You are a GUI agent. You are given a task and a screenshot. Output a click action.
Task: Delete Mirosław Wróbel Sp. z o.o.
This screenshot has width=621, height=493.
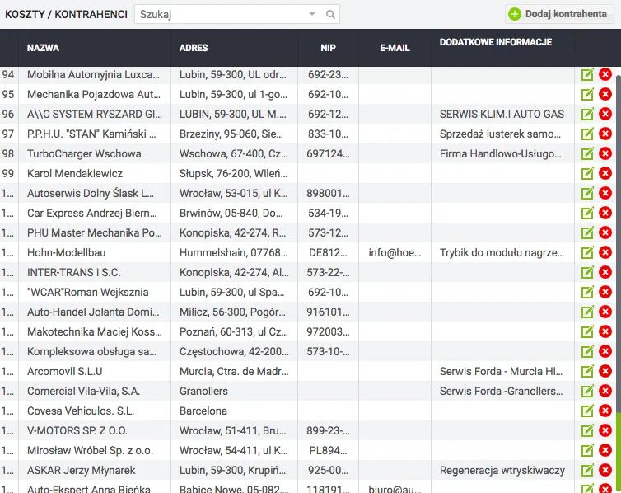click(605, 451)
